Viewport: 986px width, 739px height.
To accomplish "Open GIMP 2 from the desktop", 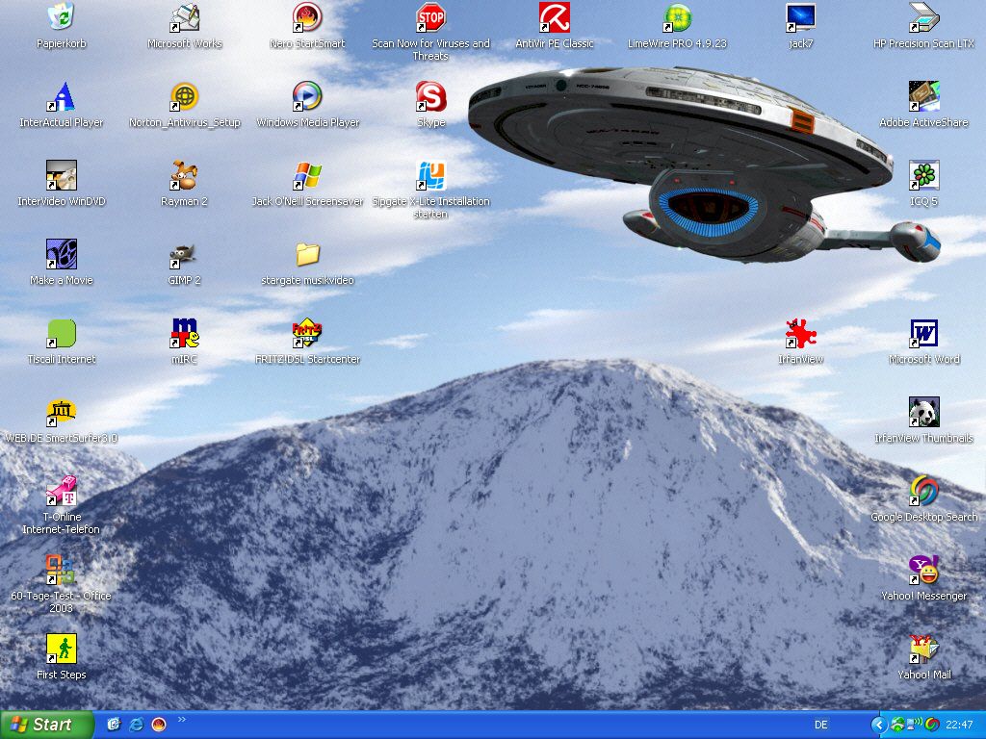I will [184, 255].
